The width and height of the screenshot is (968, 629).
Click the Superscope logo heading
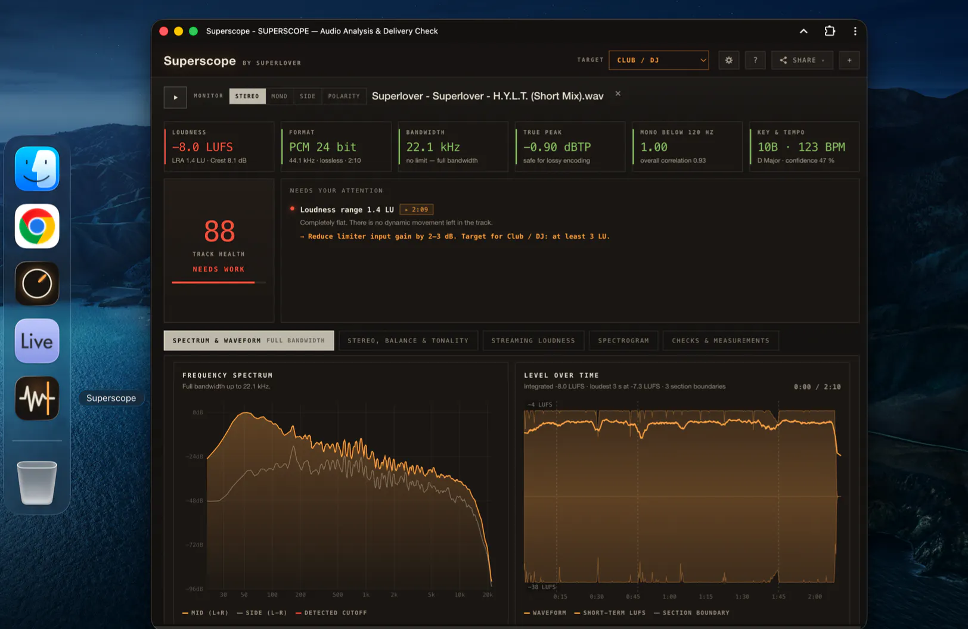coord(200,61)
